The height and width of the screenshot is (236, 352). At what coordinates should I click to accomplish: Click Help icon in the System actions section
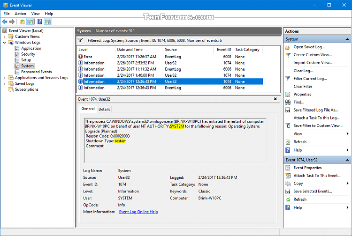click(x=288, y=150)
